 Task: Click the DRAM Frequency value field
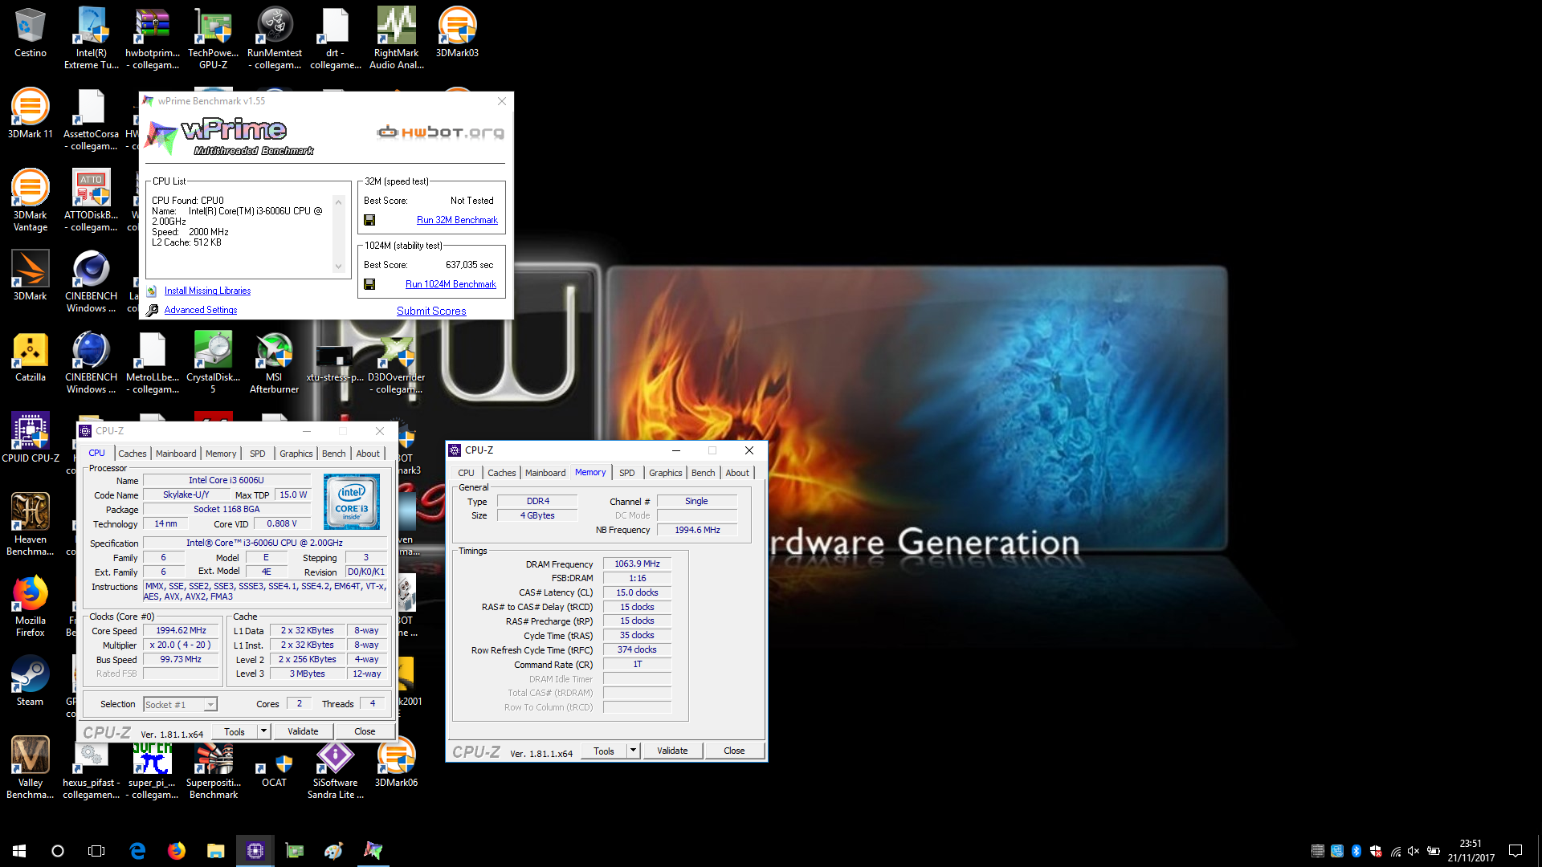pyautogui.click(x=637, y=564)
